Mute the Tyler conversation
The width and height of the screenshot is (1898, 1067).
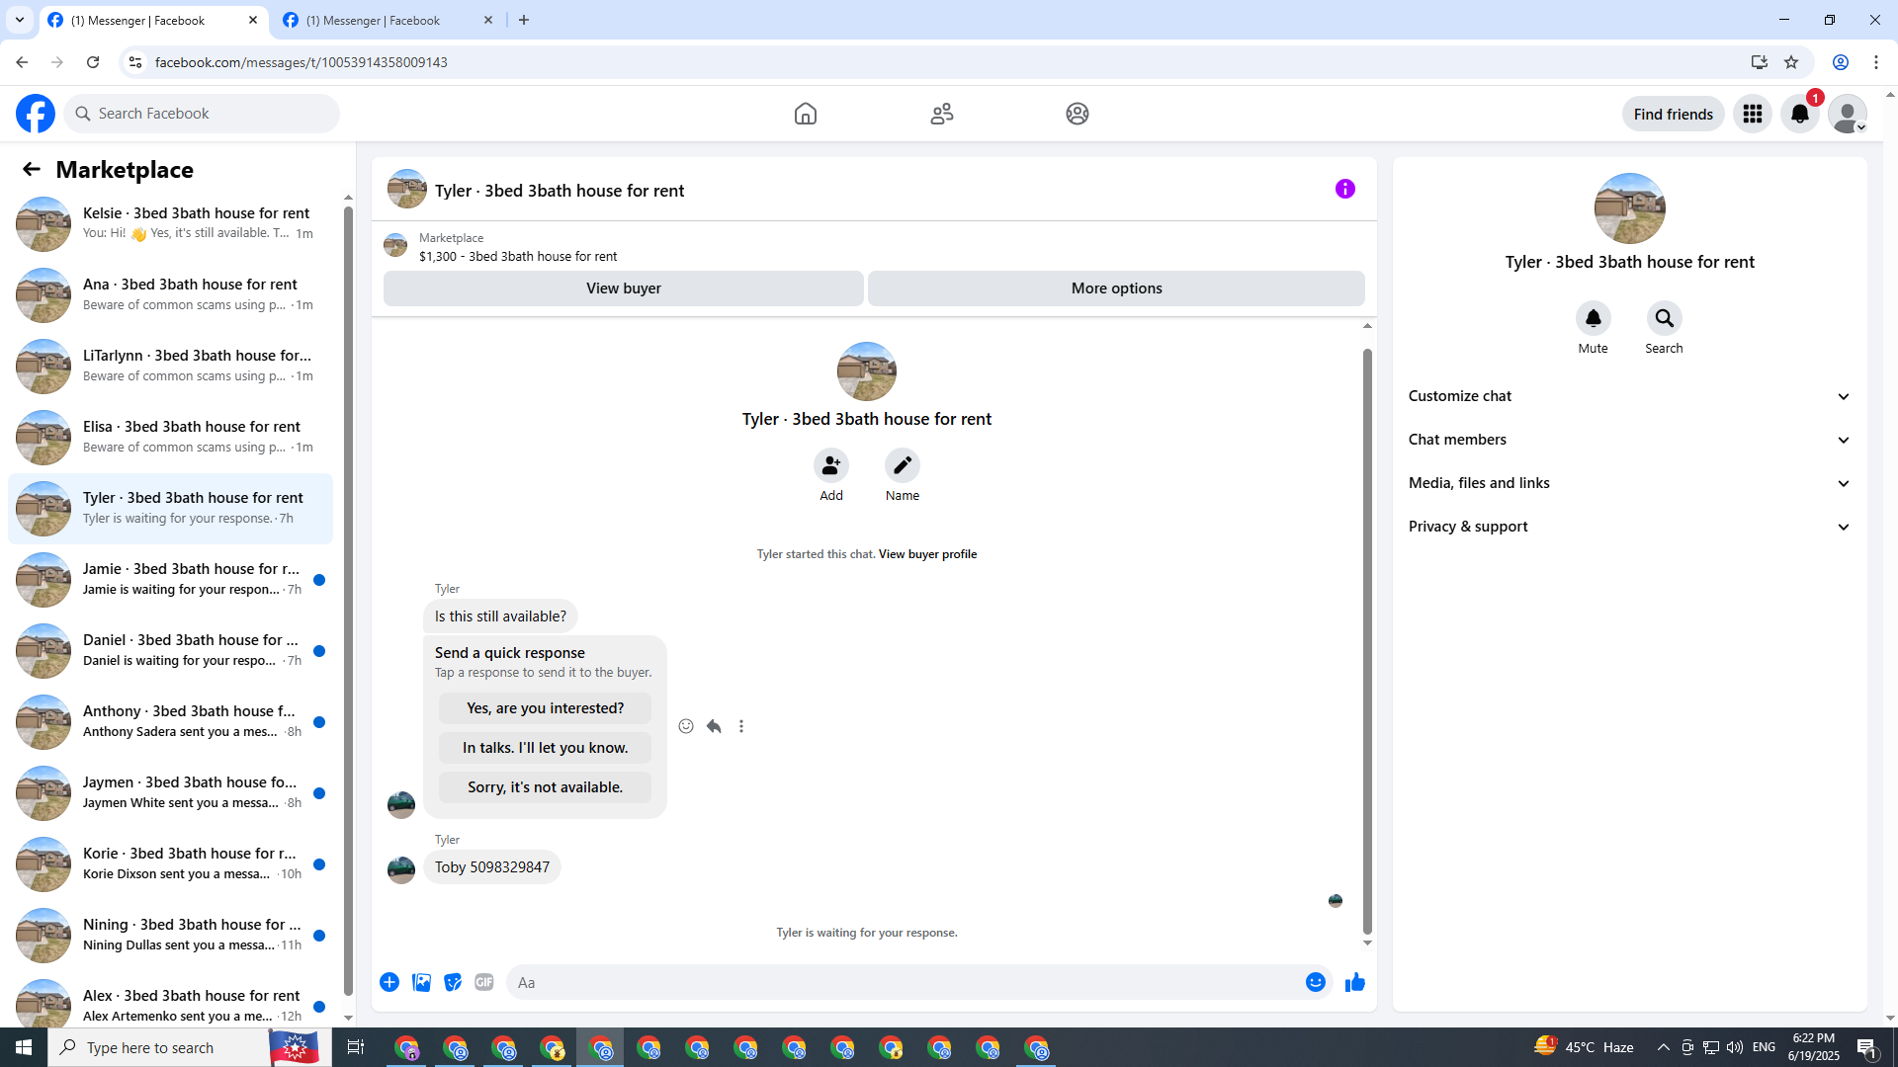[1594, 318]
